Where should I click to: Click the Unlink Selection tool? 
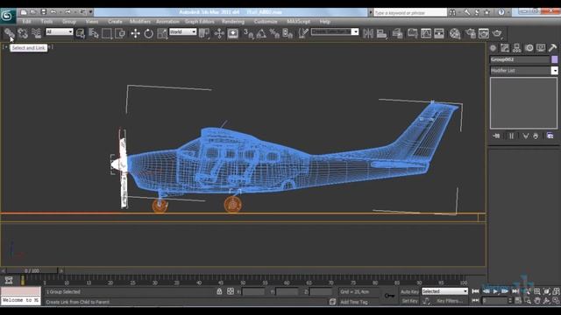(23, 33)
